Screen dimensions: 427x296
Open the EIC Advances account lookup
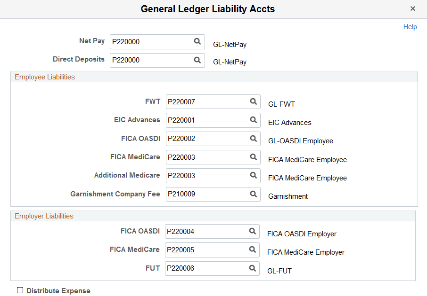click(253, 120)
